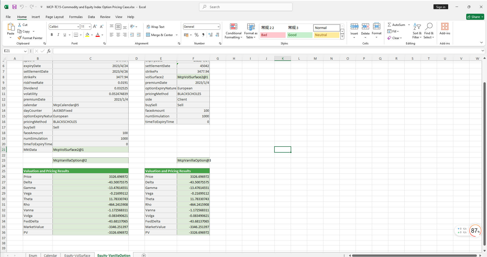Toggle Wrap Text
This screenshot has width=487, height=257.
(x=155, y=27)
